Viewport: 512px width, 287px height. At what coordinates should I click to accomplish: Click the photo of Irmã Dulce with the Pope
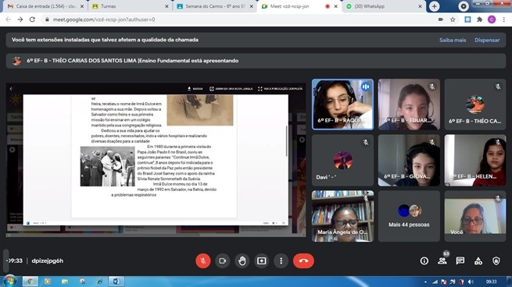pyautogui.click(x=107, y=166)
